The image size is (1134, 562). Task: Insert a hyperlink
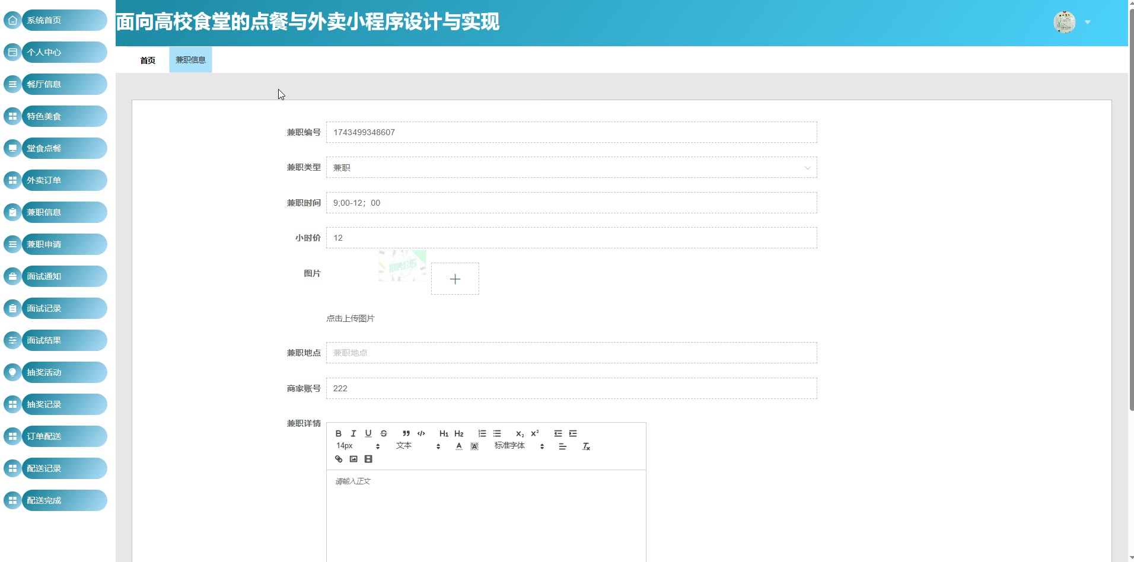[339, 459]
